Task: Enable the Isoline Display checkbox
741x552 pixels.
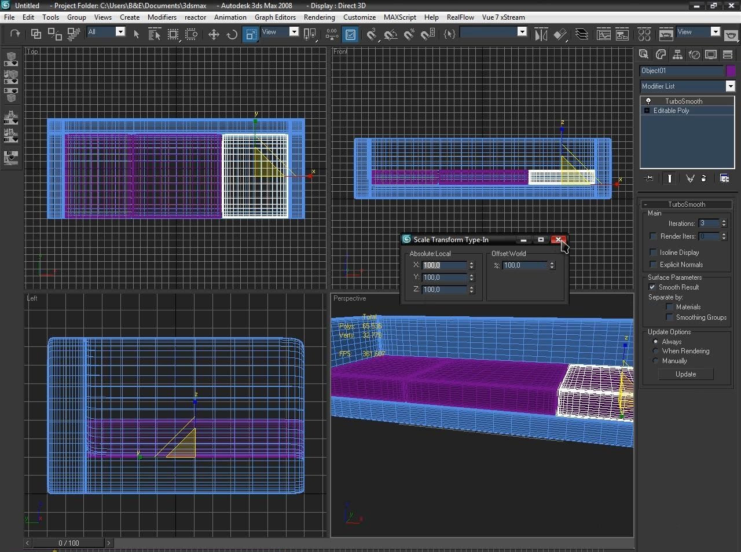Action: point(654,253)
